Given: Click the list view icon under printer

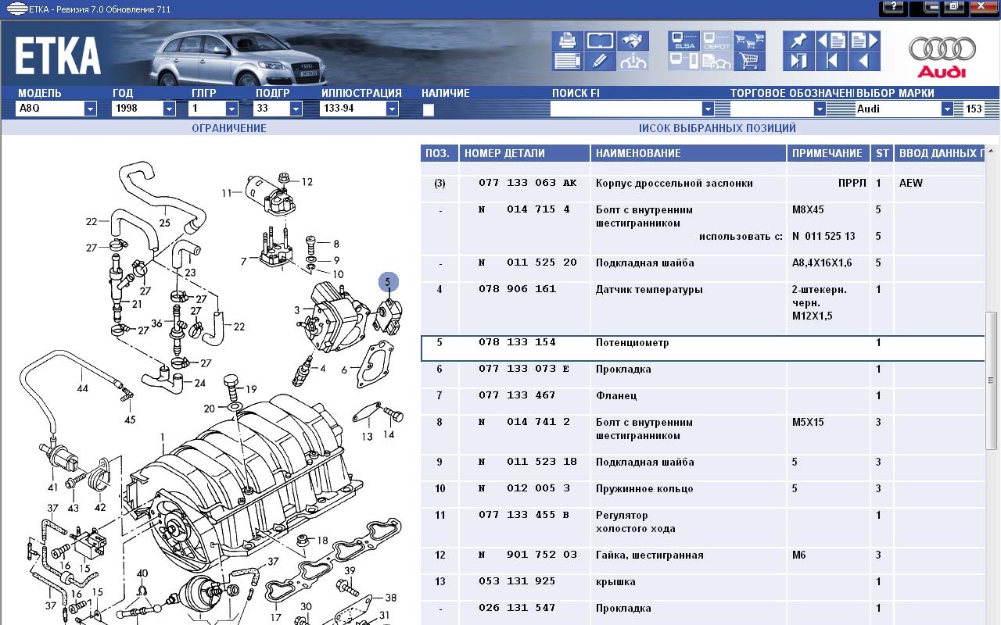Looking at the screenshot, I should click(x=565, y=61).
